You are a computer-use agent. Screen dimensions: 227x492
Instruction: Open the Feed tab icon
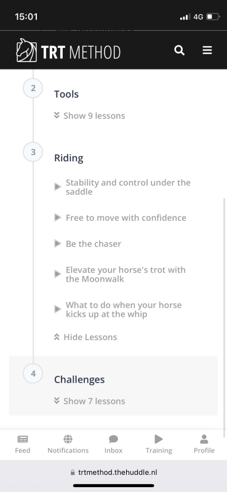coord(23,439)
